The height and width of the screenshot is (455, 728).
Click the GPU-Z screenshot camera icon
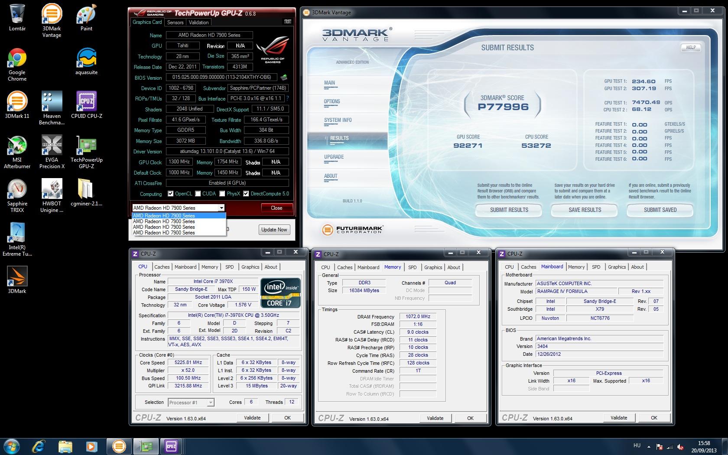pos(287,22)
